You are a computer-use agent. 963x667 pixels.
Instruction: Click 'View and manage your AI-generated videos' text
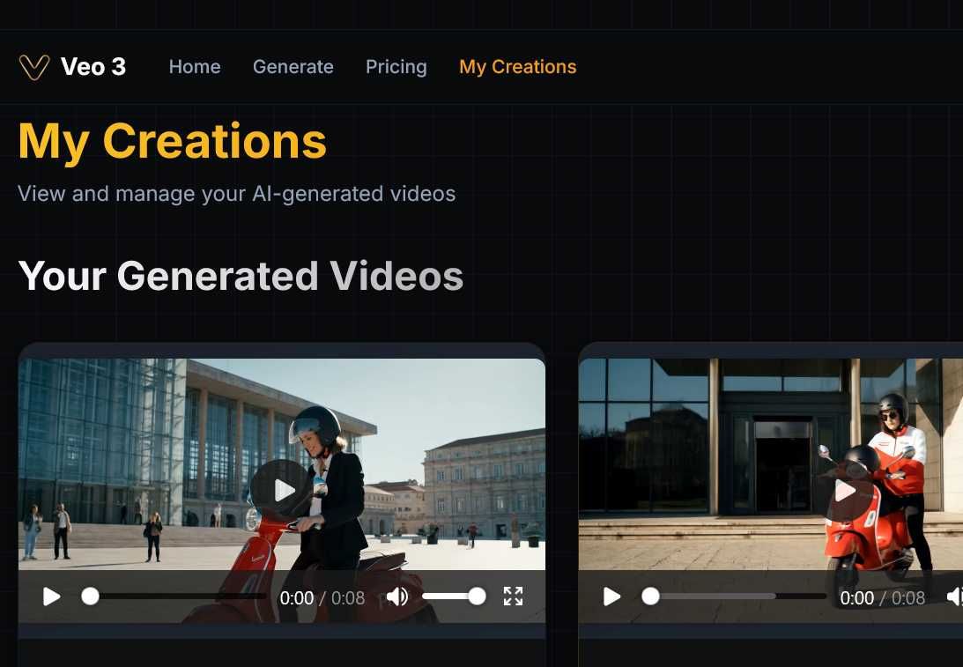point(236,194)
